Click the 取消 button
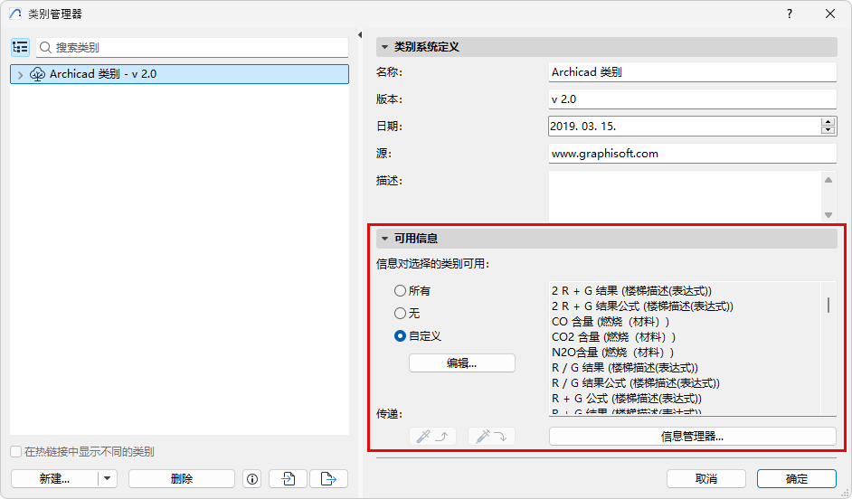This screenshot has height=499, width=852. tap(706, 479)
